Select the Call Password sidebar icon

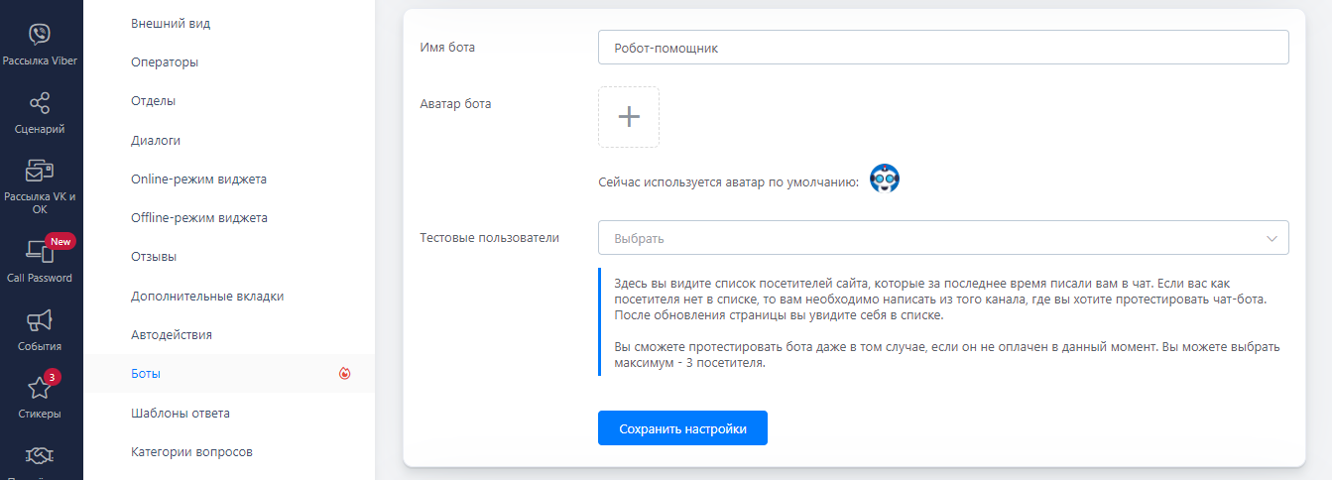[x=40, y=252]
